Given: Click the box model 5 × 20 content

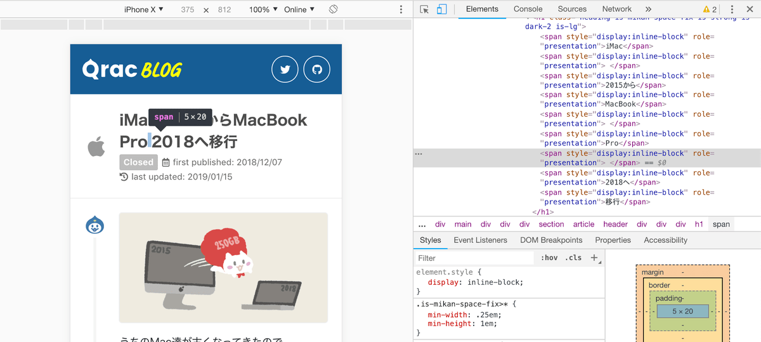Looking at the screenshot, I should pos(682,311).
